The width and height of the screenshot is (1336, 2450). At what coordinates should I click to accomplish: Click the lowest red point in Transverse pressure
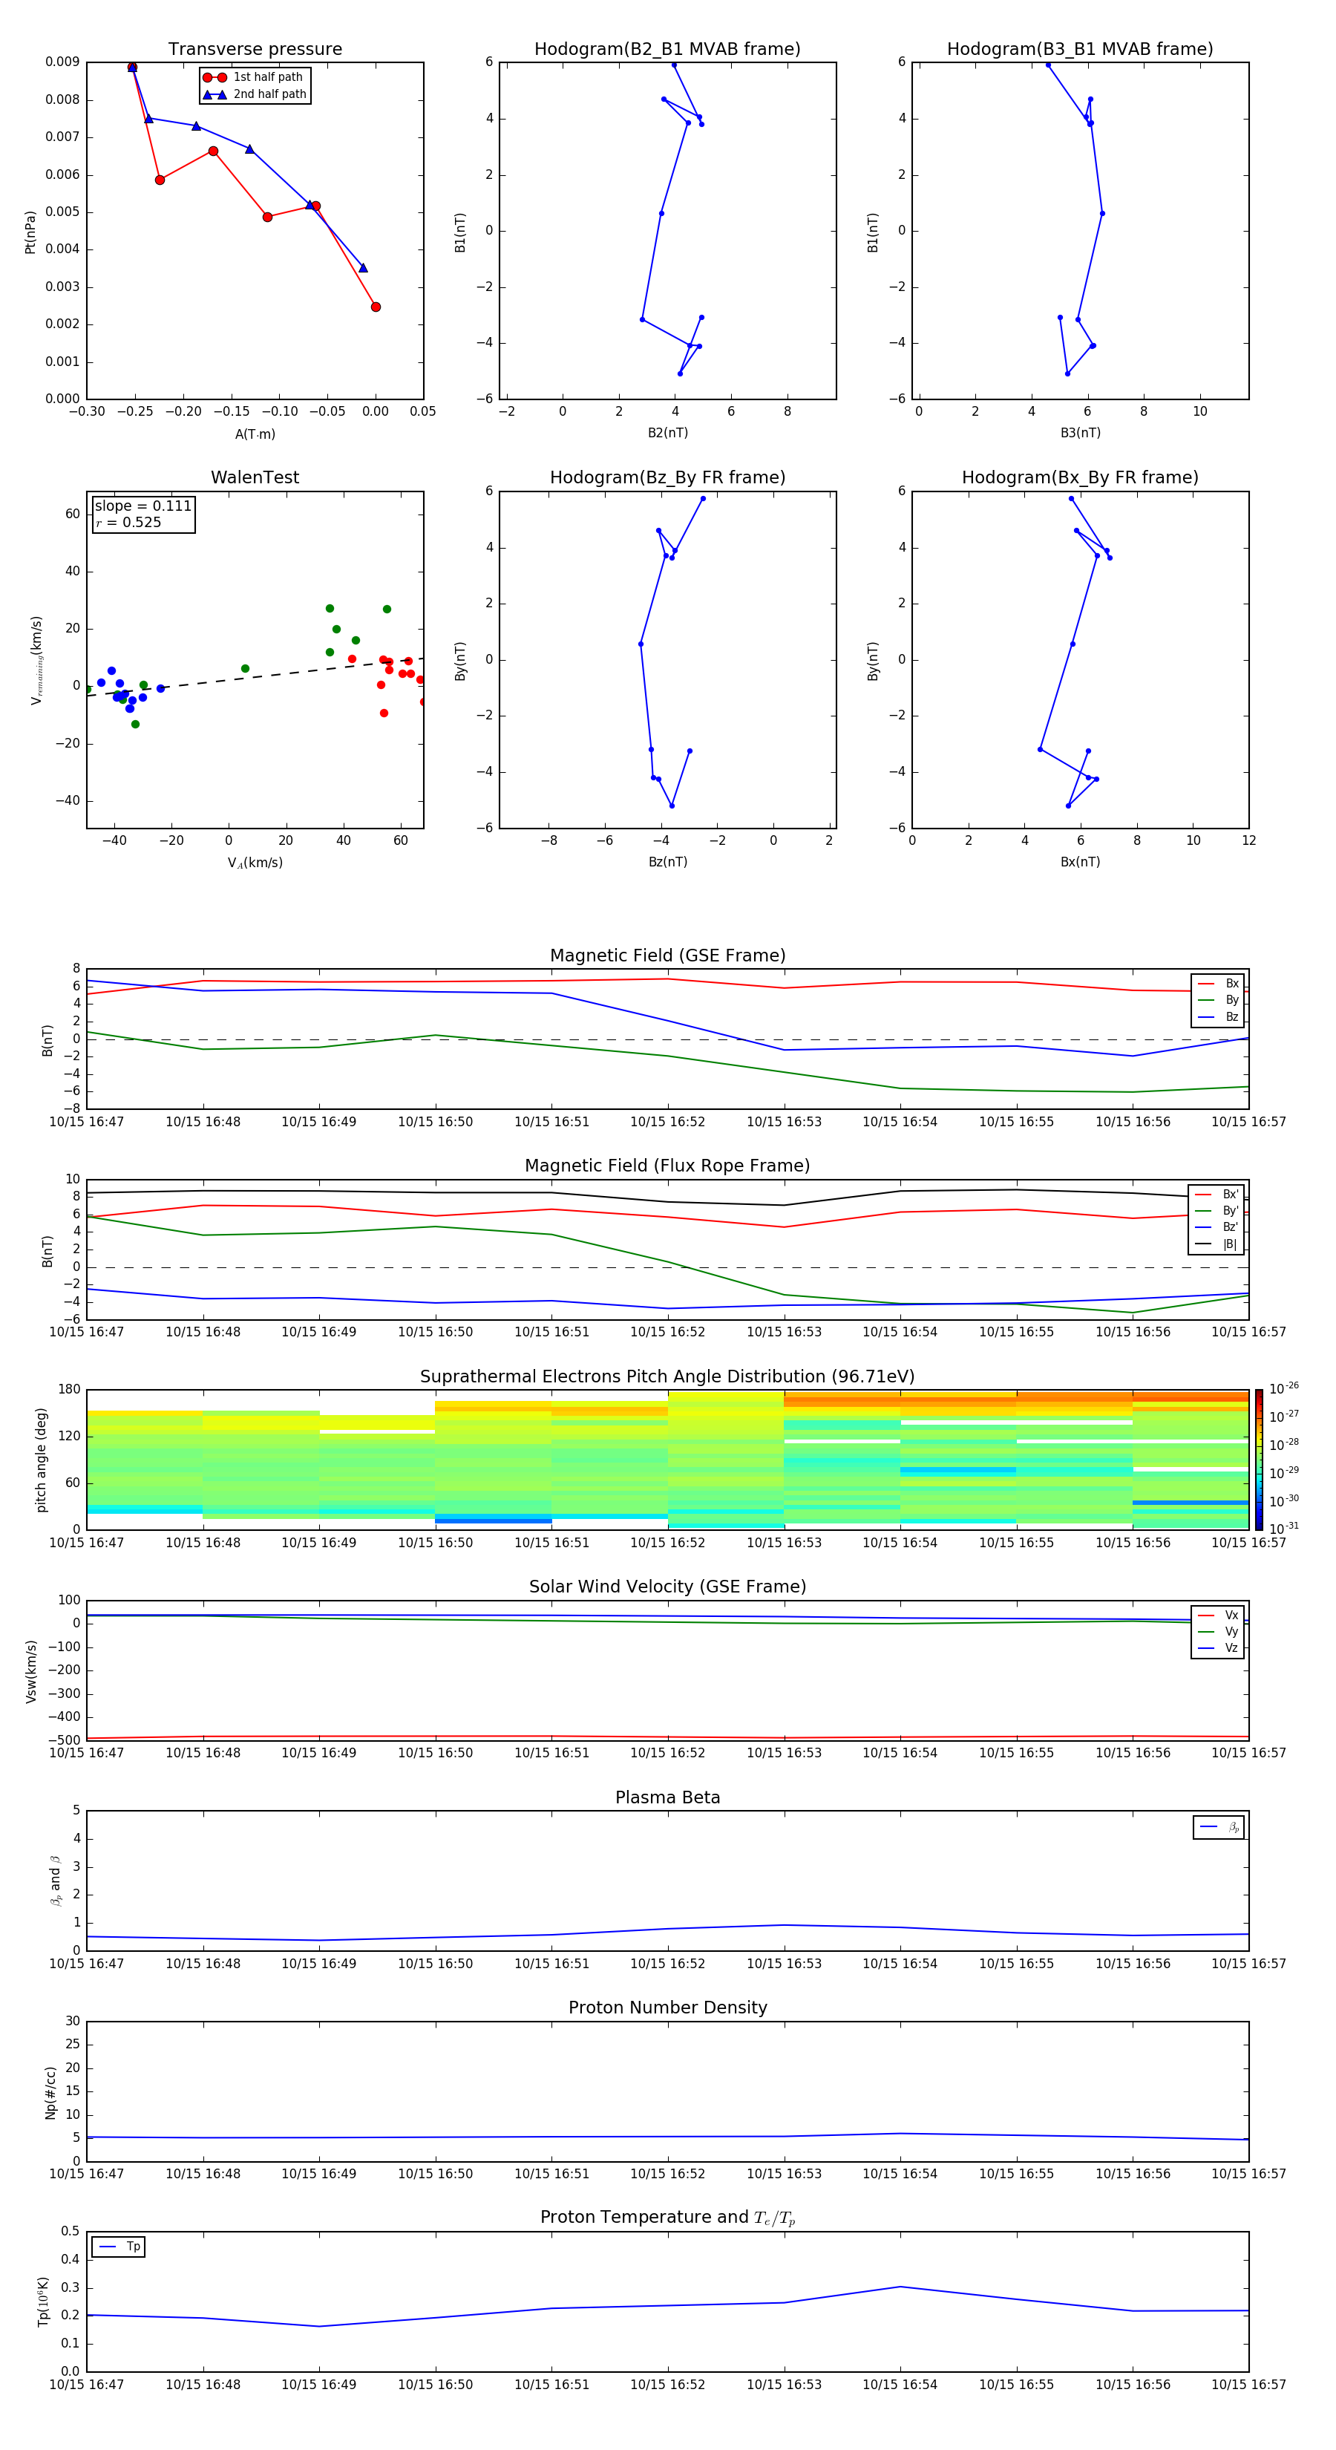(376, 307)
